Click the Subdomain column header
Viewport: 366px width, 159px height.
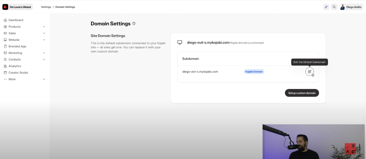pyautogui.click(x=190, y=59)
